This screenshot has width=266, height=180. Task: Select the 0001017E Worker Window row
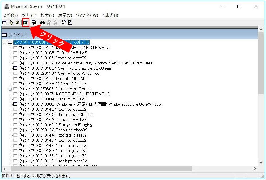tap(52, 84)
